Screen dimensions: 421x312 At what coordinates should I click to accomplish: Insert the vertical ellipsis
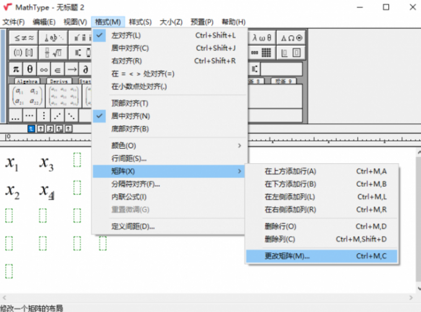[x=44, y=116]
